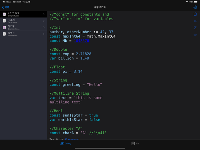Expand chevron on Structures row

(44, 21)
